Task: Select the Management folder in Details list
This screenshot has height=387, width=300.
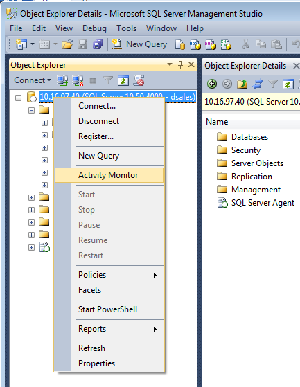Action: point(249,190)
